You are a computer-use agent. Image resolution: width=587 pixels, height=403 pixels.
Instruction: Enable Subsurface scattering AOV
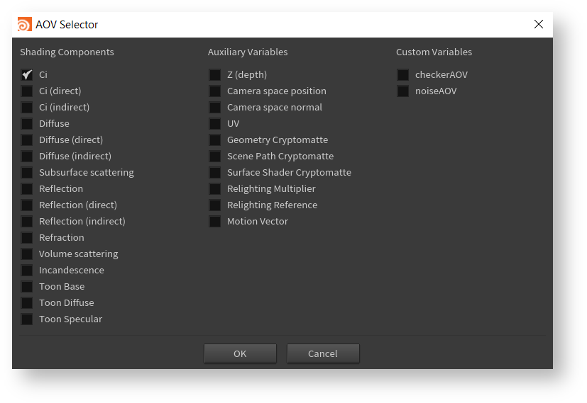tap(27, 173)
